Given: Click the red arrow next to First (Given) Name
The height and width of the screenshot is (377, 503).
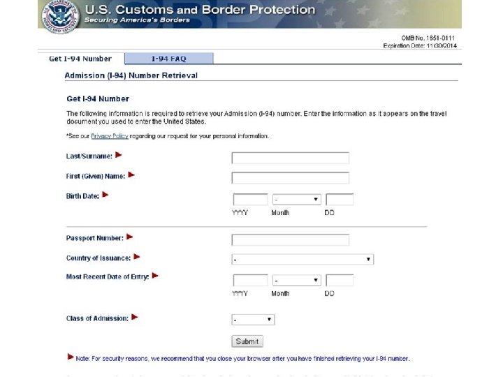Looking at the screenshot, I should (131, 175).
